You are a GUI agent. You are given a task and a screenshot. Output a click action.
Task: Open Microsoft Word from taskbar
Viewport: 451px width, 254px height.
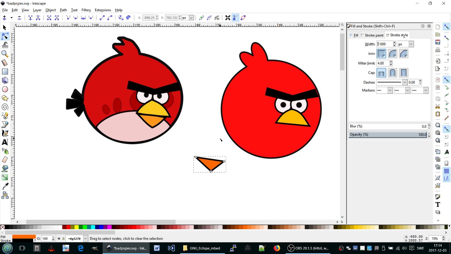[x=156, y=248]
